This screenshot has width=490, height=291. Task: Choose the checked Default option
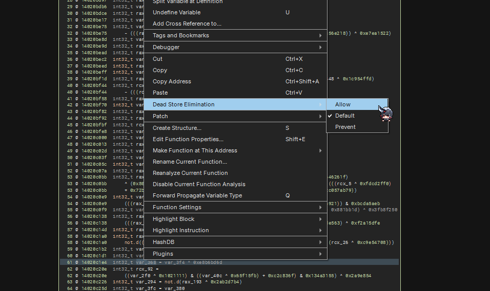pyautogui.click(x=344, y=116)
